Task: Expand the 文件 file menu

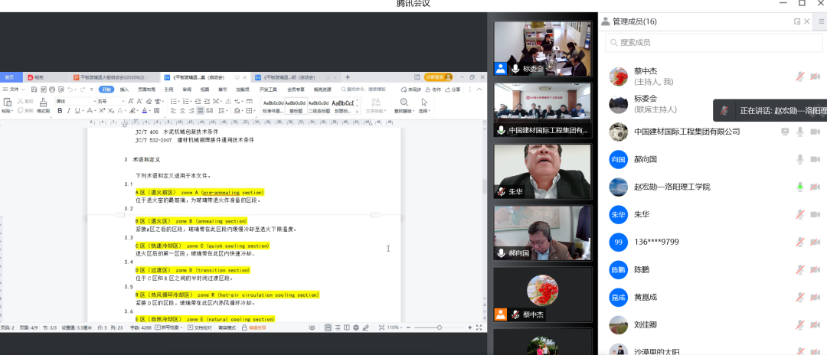Action: coord(13,90)
